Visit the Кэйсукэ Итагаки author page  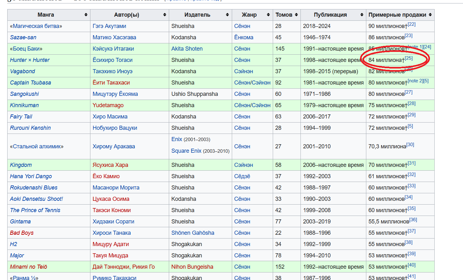[113, 49]
